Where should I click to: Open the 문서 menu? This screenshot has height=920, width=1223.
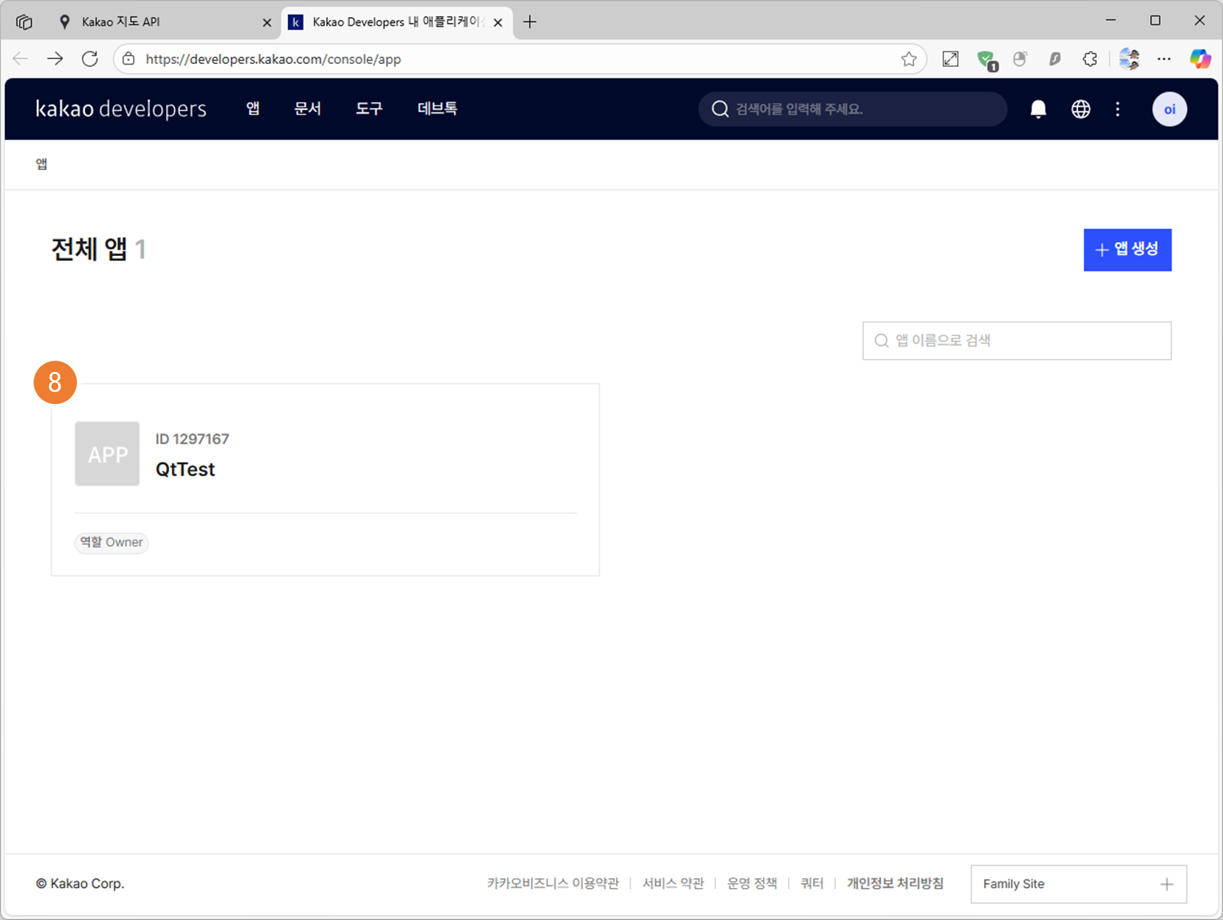tap(308, 109)
